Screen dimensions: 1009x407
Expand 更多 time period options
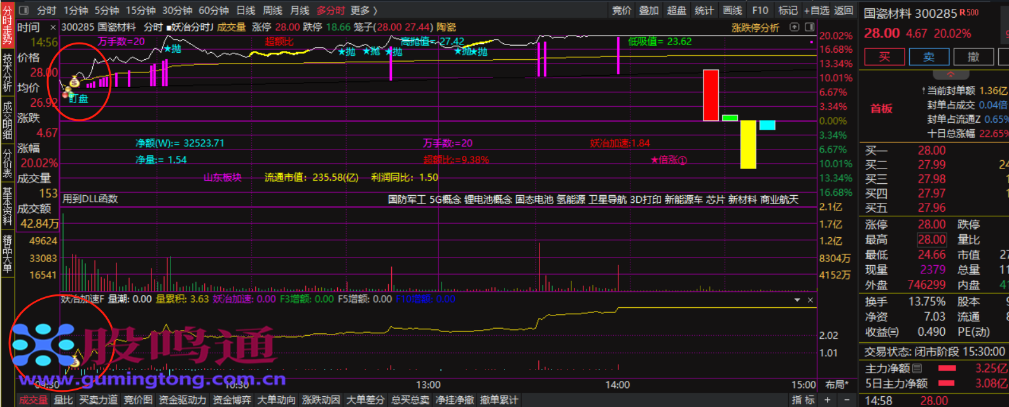[364, 10]
